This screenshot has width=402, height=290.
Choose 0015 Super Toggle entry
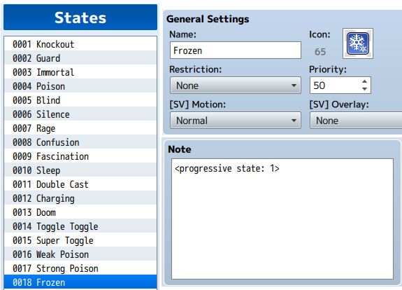click(x=80, y=240)
